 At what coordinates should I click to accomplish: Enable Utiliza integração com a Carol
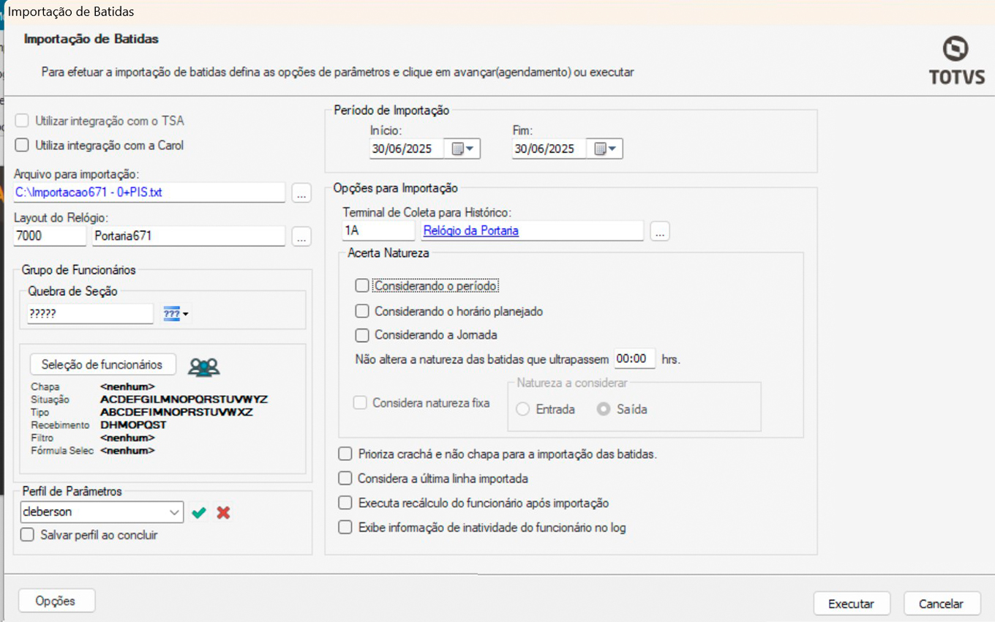pos(22,146)
